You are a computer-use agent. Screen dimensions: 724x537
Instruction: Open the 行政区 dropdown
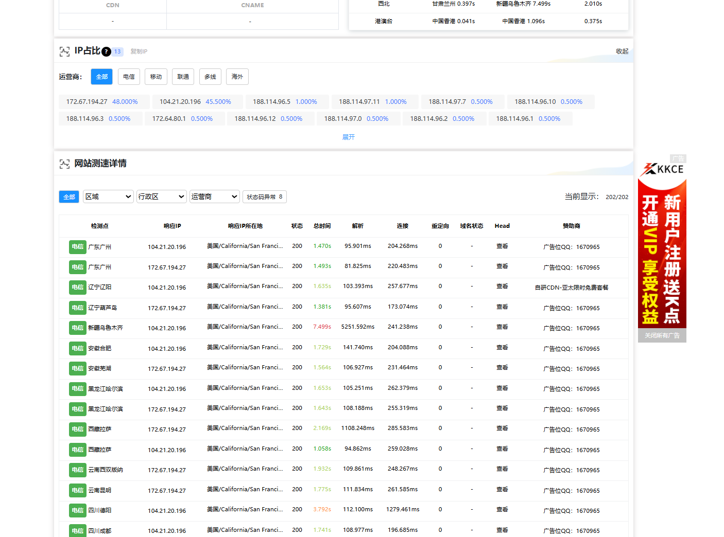[x=161, y=196]
